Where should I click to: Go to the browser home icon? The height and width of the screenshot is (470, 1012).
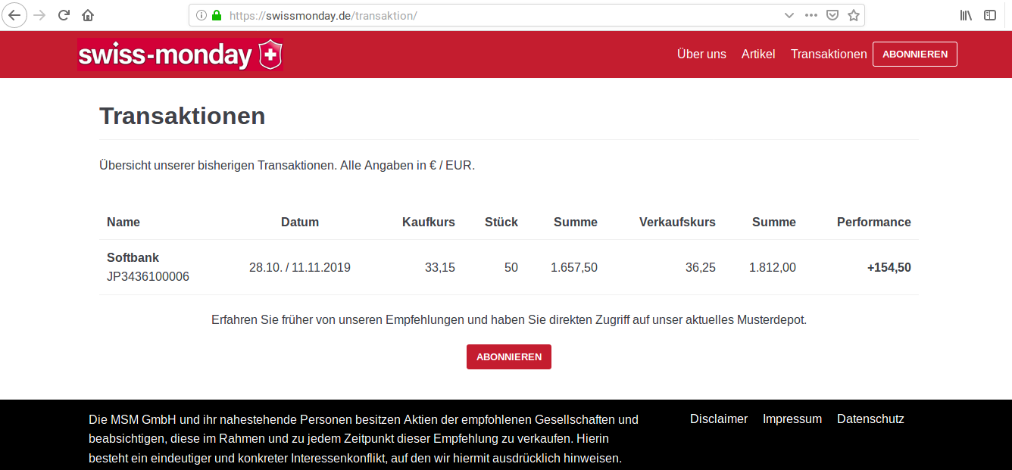[x=88, y=15]
